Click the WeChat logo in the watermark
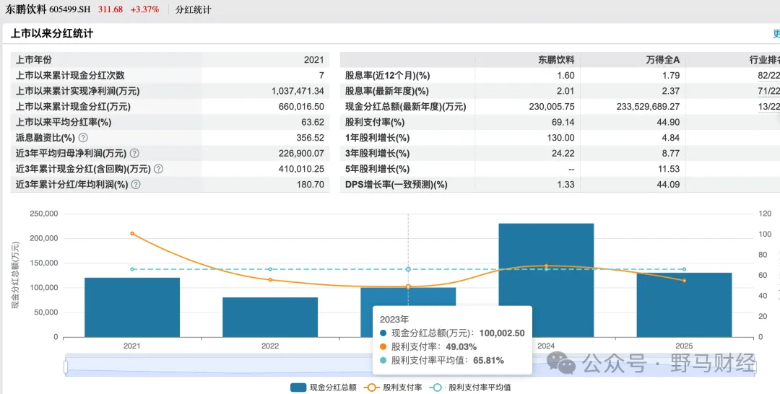The image size is (780, 394). [x=565, y=364]
